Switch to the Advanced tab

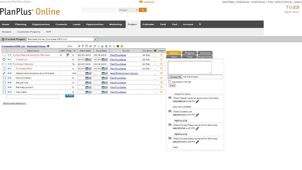205,53
